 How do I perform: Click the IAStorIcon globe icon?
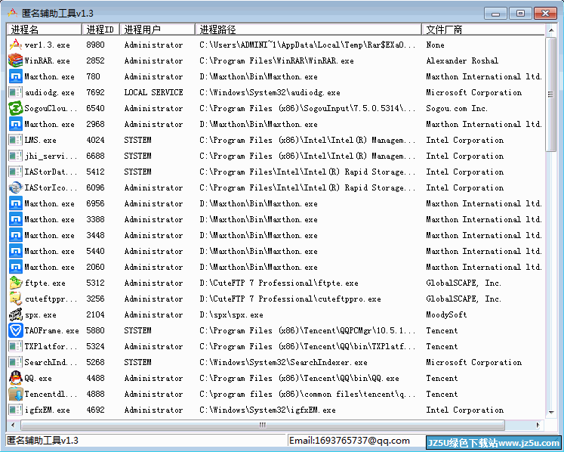pyautogui.click(x=15, y=187)
